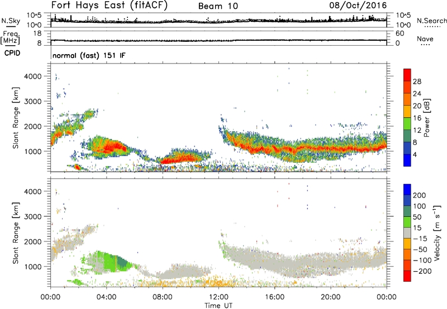Viewport: 447px width, 309px height.
Task: Select the '-200' value on the velocity colorbar
Action: [x=422, y=271]
